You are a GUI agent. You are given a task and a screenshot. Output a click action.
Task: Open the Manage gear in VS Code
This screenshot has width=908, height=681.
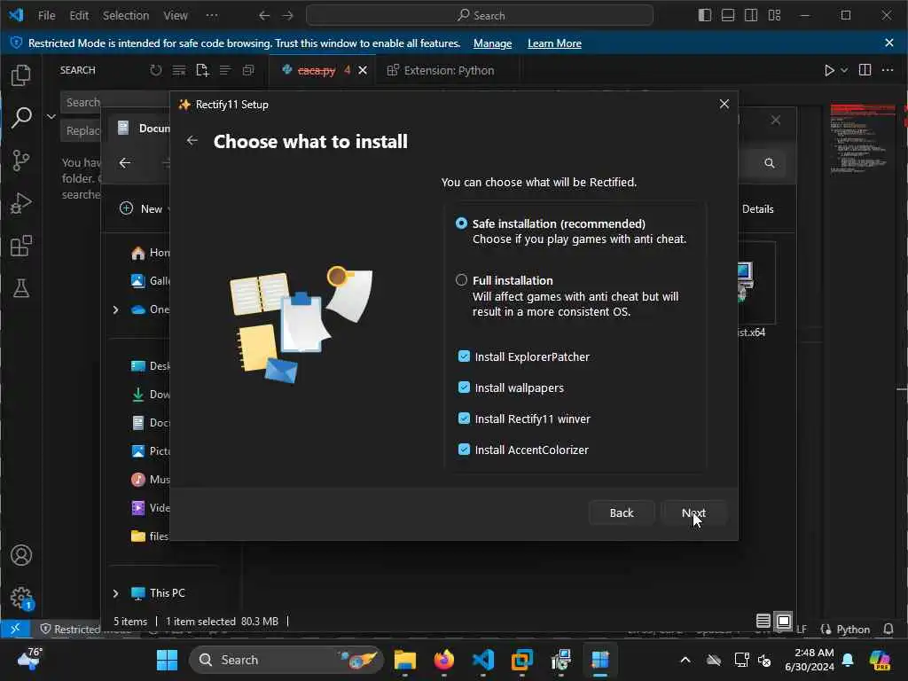pos(21,598)
